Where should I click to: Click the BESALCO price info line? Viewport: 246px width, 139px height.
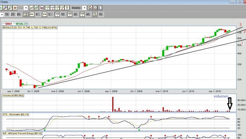[x=30, y=28]
